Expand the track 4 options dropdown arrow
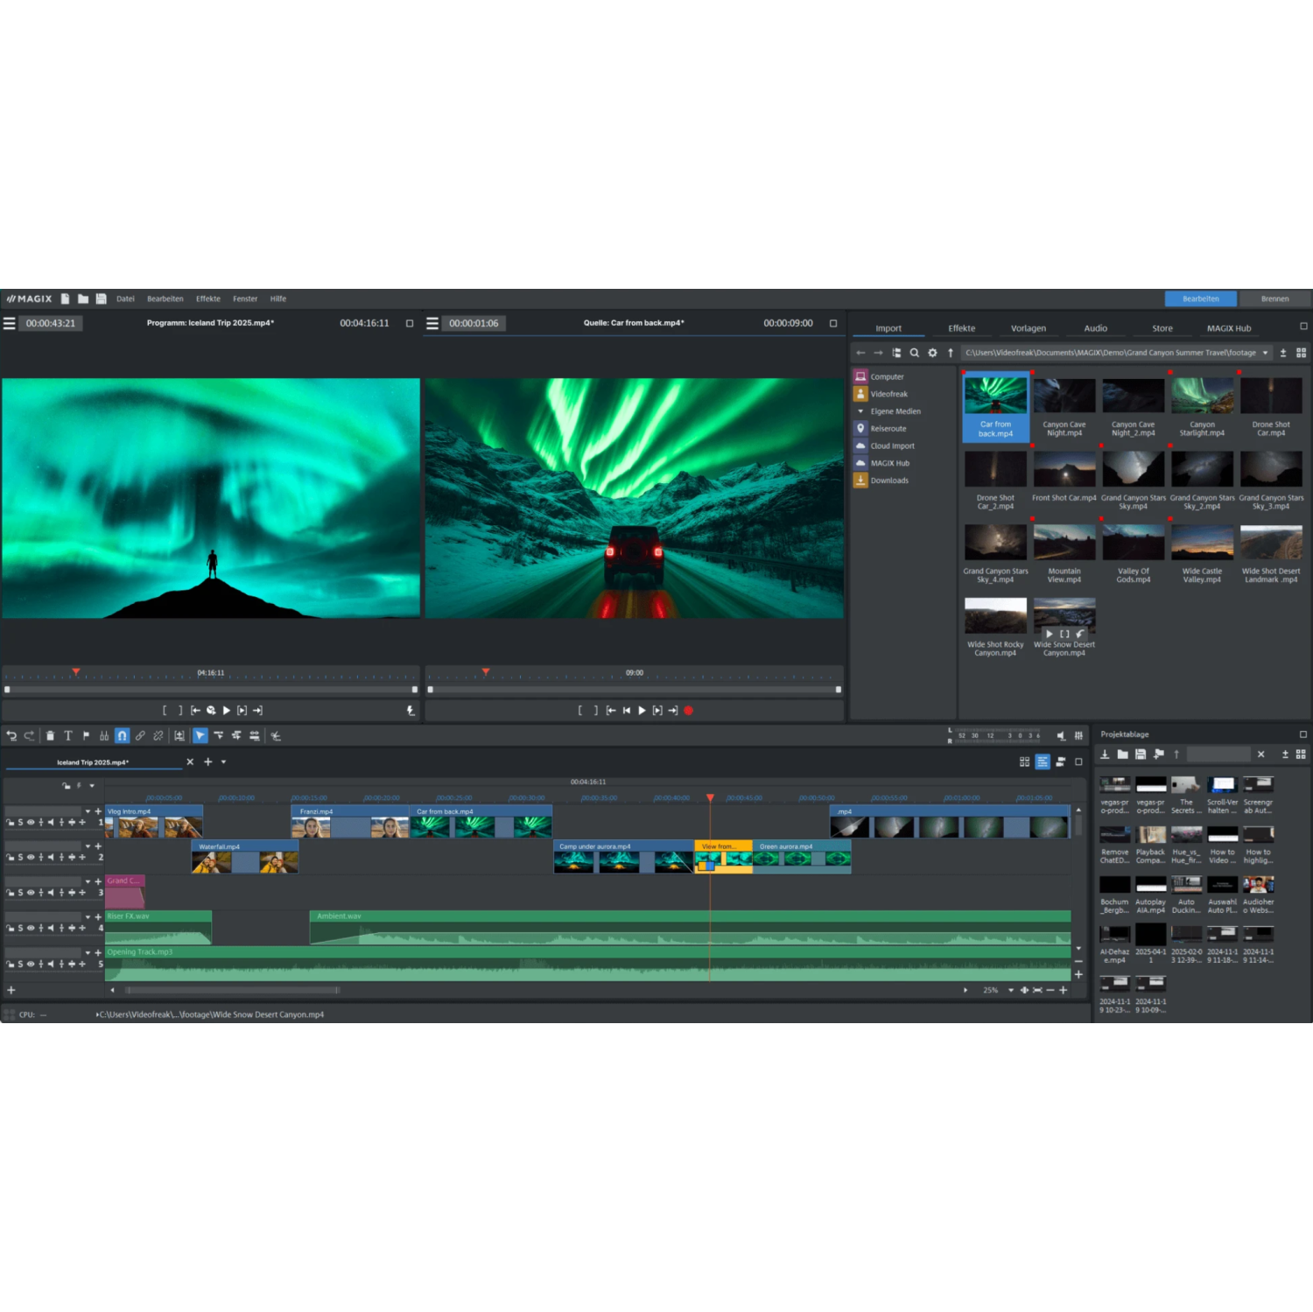 pos(88,917)
